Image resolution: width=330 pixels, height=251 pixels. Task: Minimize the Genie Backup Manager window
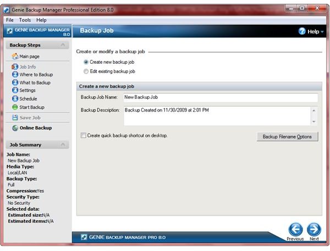(291, 9)
